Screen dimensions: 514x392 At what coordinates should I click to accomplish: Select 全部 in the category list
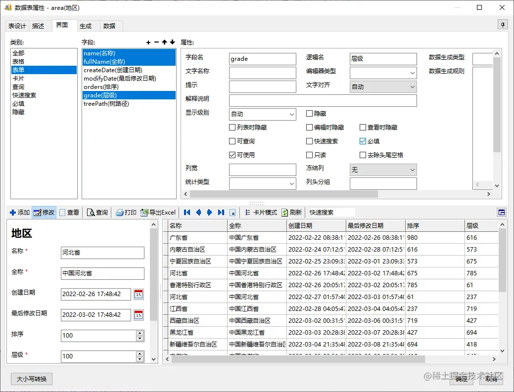(44, 53)
